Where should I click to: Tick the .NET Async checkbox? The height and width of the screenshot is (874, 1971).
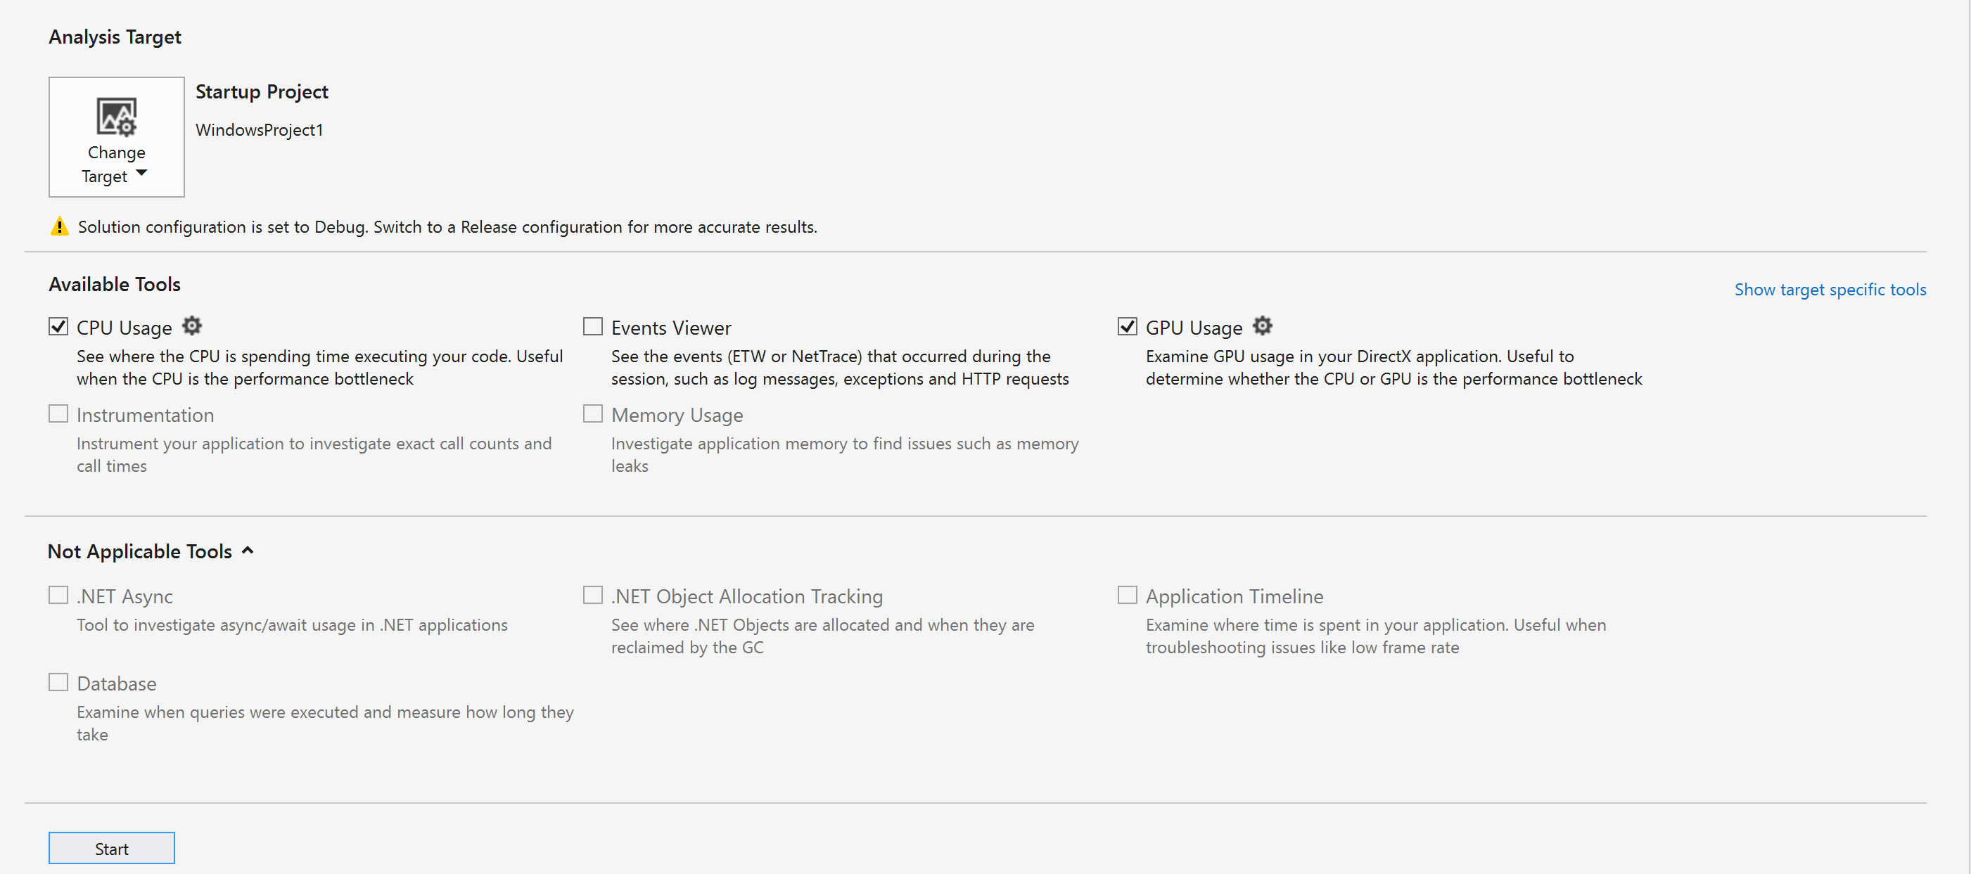58,595
